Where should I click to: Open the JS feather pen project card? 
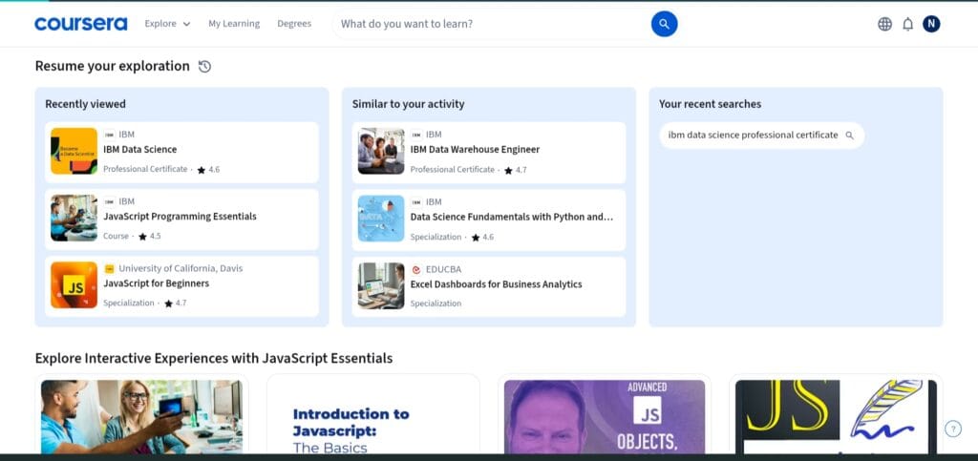tap(836, 414)
